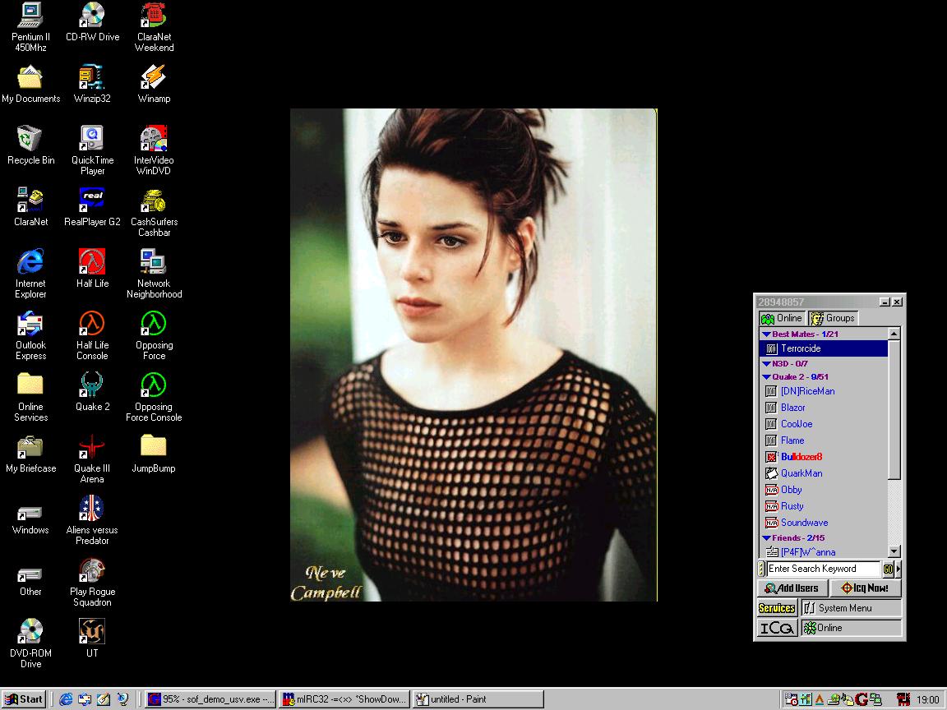This screenshot has height=710, width=947.
Task: Collapse the Quake 2 contact group
Action: tap(766, 377)
